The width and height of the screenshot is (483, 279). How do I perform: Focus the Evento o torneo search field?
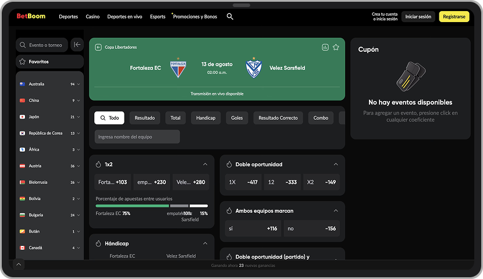(42, 45)
